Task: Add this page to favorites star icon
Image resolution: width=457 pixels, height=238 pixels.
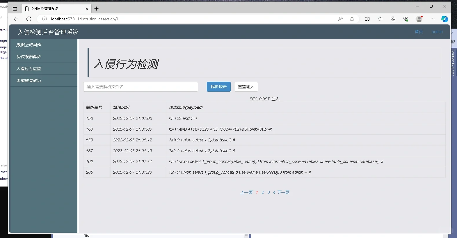Action: pos(352,19)
